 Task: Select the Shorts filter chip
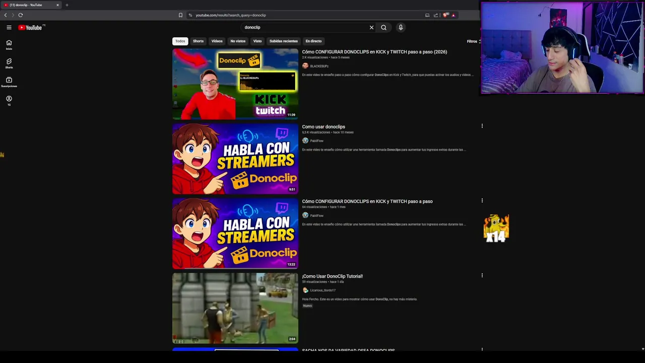tap(198, 41)
